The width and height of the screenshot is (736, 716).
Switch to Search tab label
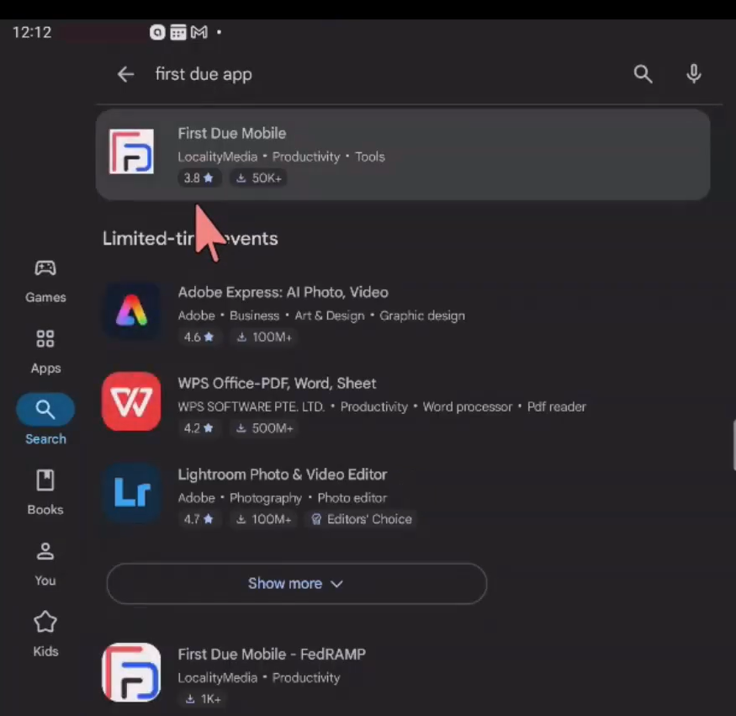pyautogui.click(x=45, y=439)
